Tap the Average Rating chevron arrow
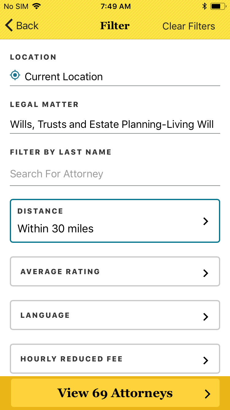230x410 pixels. pyautogui.click(x=206, y=273)
